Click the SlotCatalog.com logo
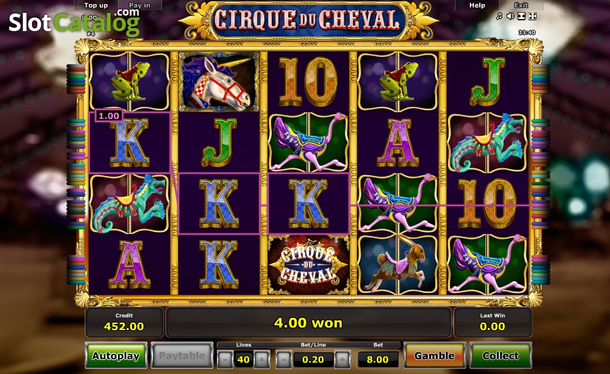The width and height of the screenshot is (610, 374). tap(74, 22)
